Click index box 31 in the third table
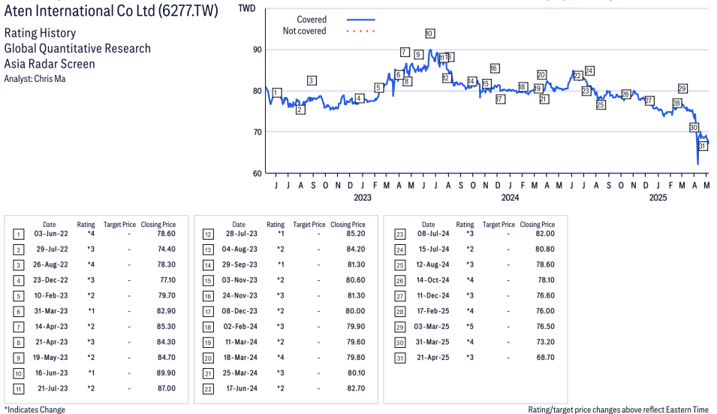This screenshot has height=414, width=717. (399, 358)
